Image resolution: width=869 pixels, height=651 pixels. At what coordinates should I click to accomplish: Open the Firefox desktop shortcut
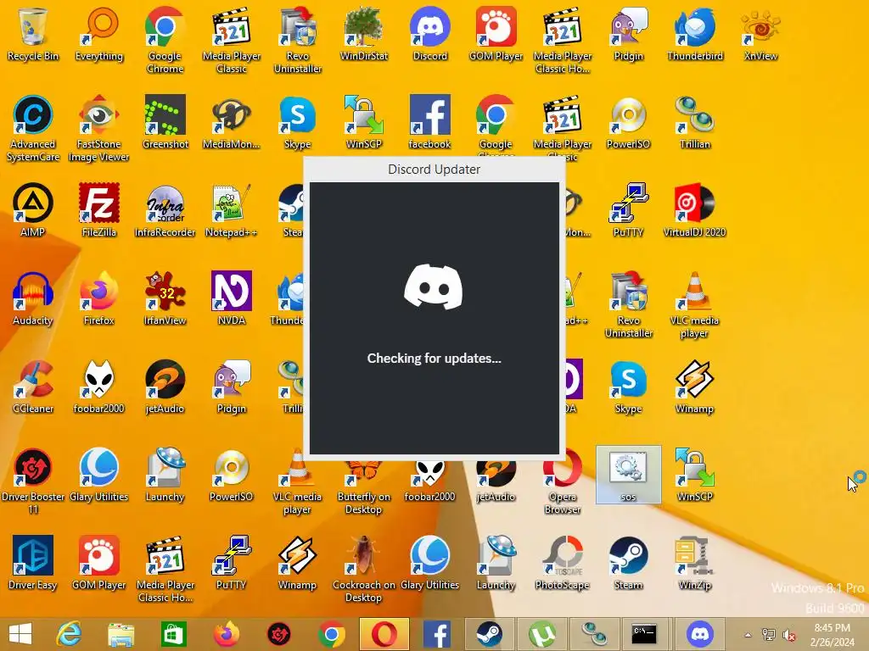click(98, 299)
